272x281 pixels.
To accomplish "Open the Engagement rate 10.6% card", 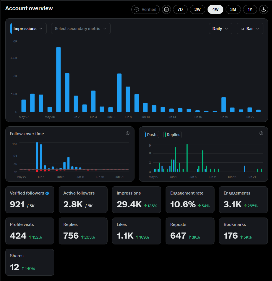I will click(190, 200).
